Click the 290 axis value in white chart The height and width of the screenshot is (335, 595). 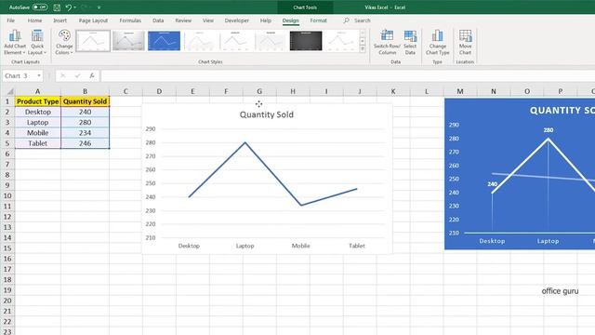(151, 129)
